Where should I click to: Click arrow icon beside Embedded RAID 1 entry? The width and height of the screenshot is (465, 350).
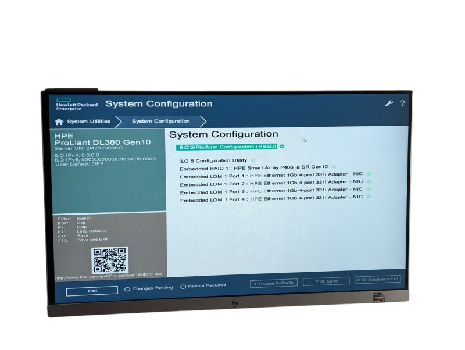334,167
